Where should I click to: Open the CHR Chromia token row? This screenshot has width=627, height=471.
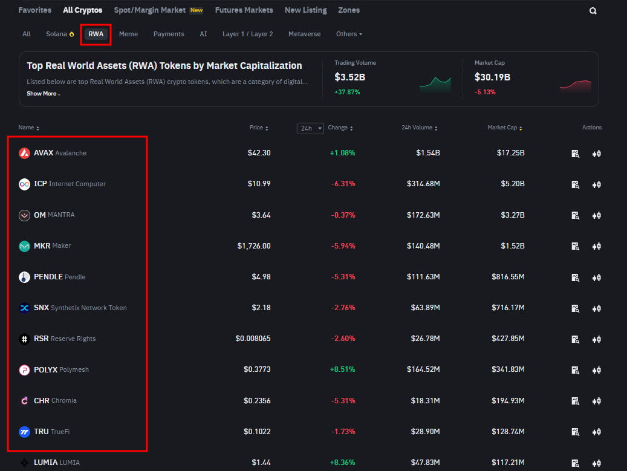(310, 401)
